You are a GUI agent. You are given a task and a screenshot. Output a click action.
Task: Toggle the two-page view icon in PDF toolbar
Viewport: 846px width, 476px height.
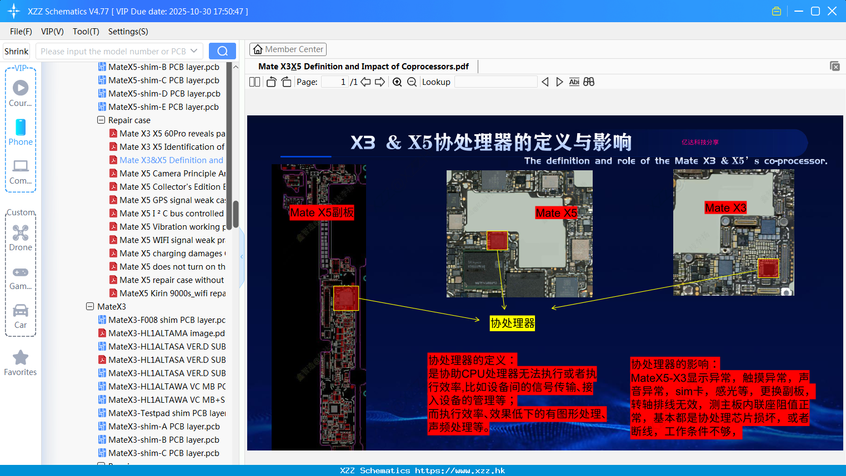[254, 82]
